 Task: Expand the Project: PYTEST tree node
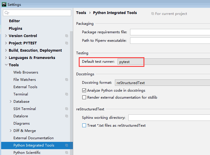6,43
